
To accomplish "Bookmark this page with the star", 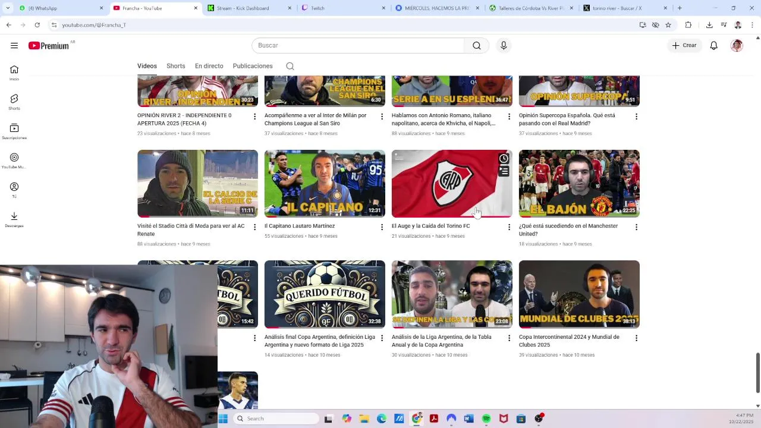I will tap(668, 25).
